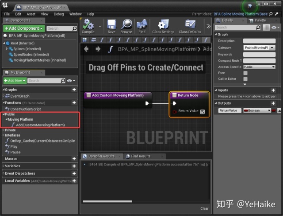The height and width of the screenshot is (216, 283).
Task: Add a new function with plus icon
Action: click(x=74, y=102)
